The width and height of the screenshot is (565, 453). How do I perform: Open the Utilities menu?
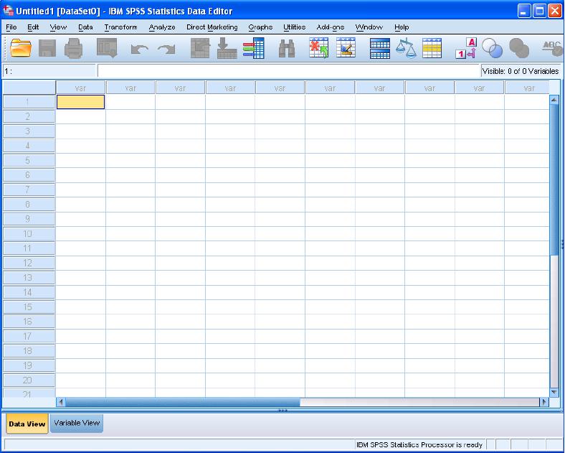coord(294,27)
